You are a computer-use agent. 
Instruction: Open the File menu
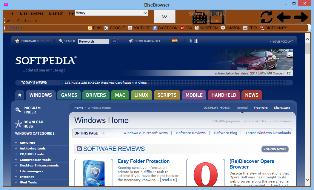(10, 13)
